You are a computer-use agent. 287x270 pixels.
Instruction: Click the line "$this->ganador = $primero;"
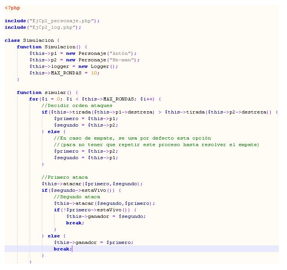pyautogui.click(x=93, y=243)
